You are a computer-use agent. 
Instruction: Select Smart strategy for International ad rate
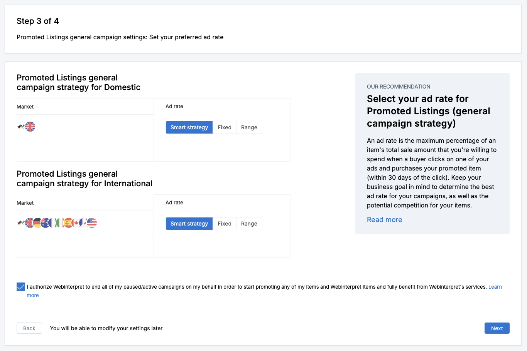click(189, 224)
